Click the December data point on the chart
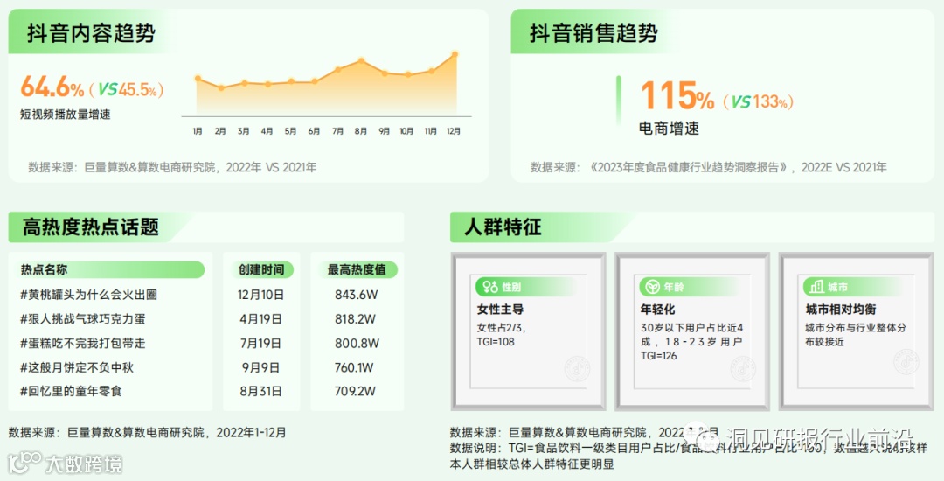This screenshot has height=481, width=944. (455, 55)
